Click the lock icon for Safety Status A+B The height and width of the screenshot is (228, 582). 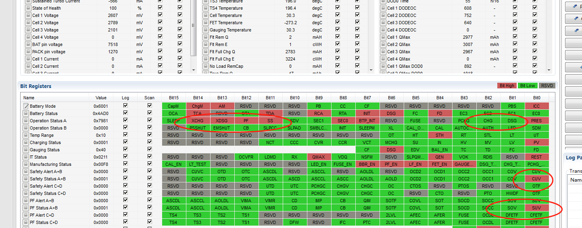click(26, 179)
